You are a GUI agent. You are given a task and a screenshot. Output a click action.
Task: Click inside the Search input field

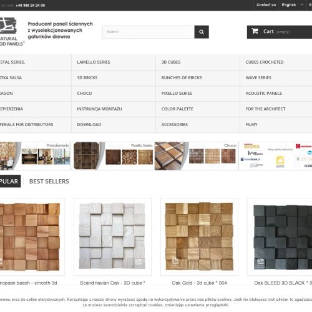coord(149,32)
